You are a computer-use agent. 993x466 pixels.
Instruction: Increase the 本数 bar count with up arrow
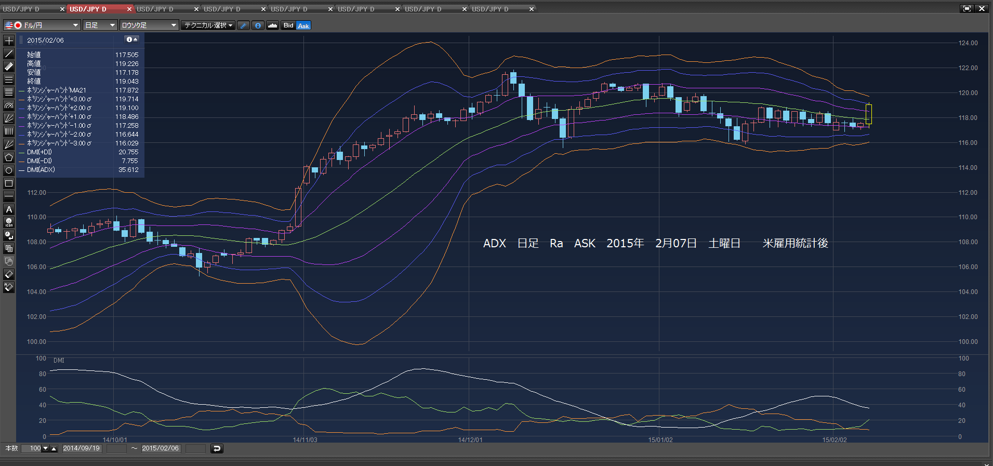pos(54,448)
